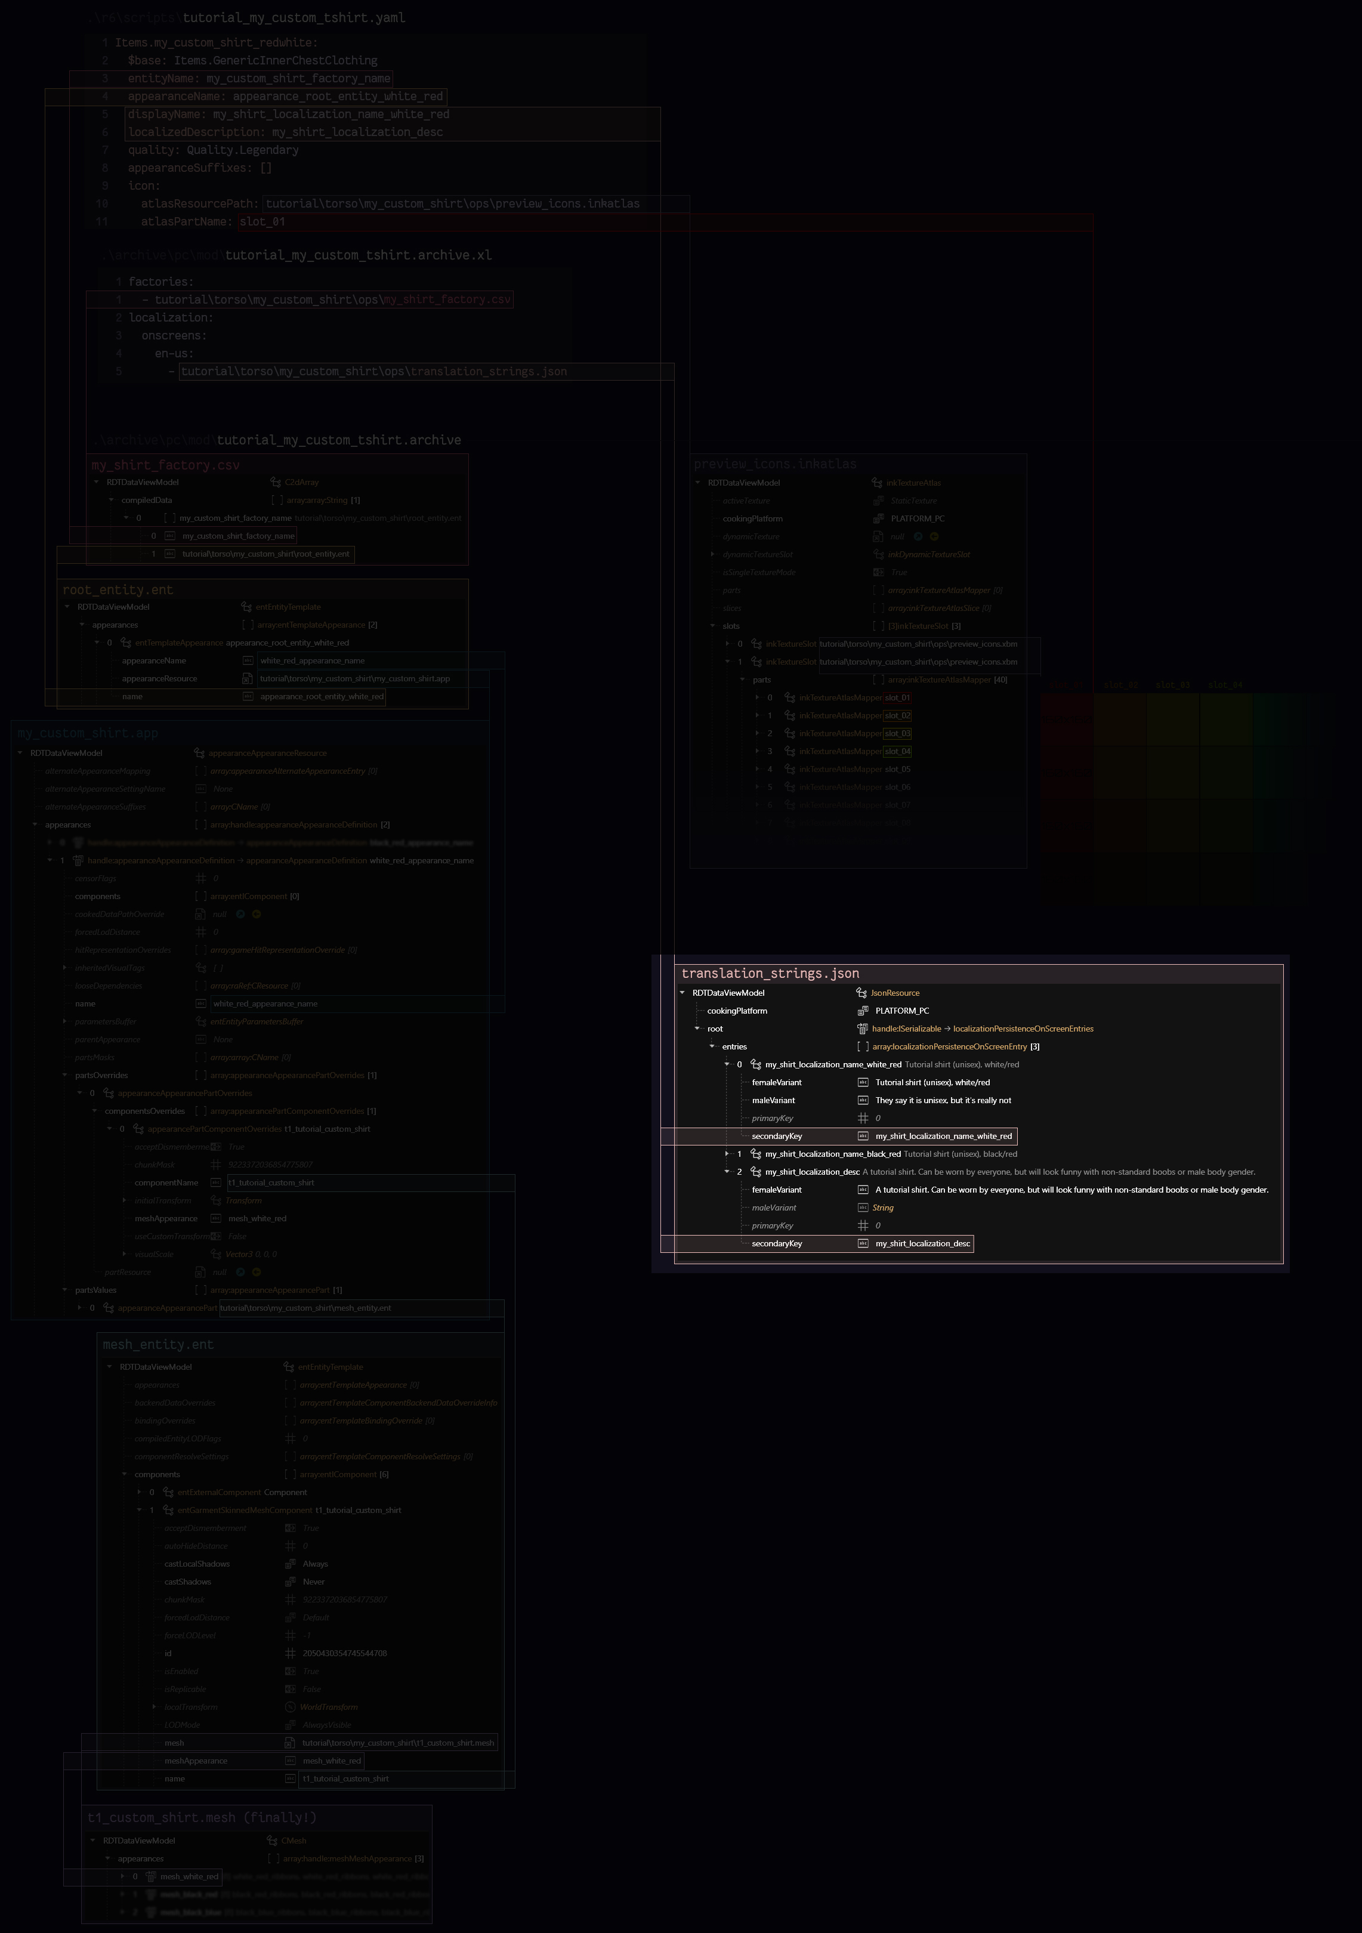Click the string icon beside italic String maleVariant value

click(863, 1208)
